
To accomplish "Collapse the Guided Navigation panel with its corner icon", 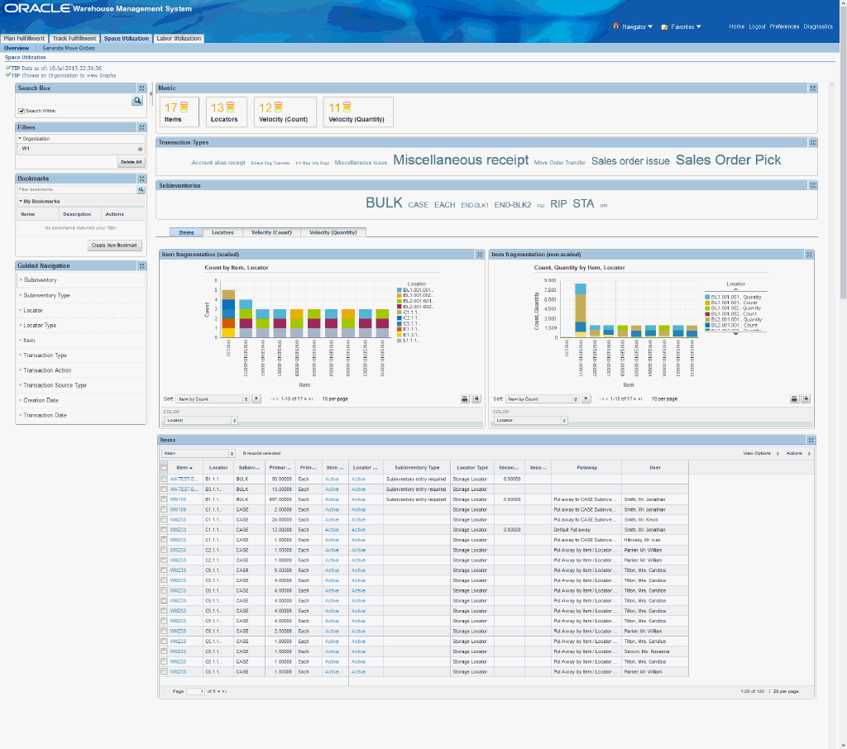I will point(141,265).
